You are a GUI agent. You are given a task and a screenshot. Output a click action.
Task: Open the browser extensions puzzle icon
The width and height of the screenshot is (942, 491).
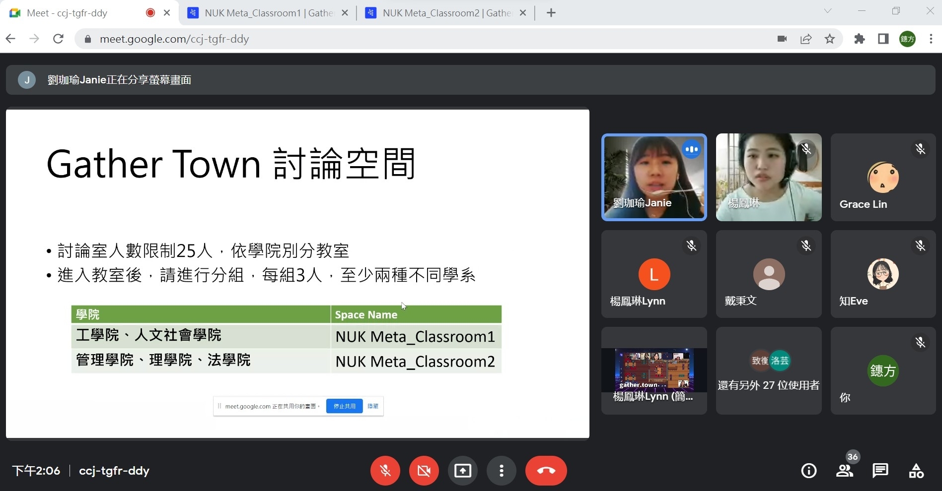(860, 39)
